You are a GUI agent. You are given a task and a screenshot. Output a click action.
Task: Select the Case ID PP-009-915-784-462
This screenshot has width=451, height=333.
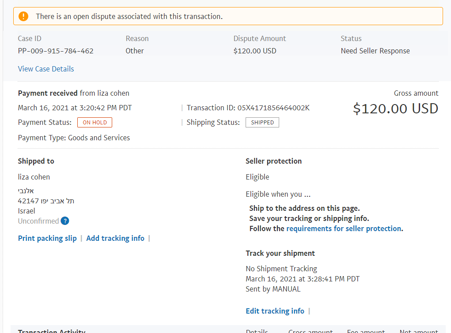tap(56, 51)
